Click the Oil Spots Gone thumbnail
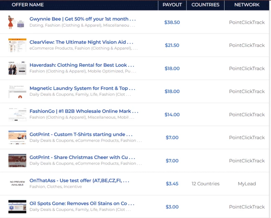 (17, 207)
